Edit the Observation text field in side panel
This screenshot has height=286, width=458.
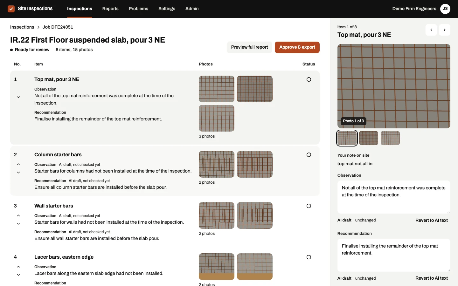point(394,197)
